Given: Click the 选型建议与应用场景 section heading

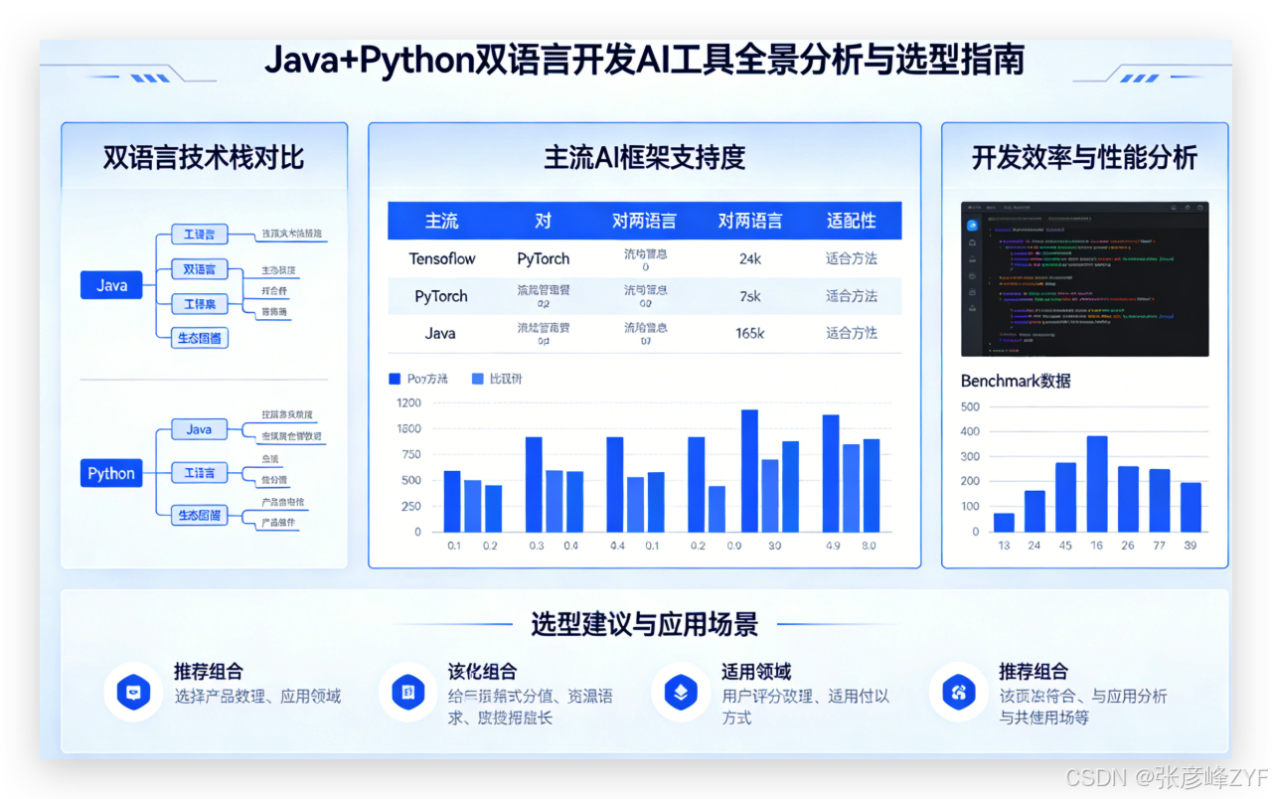Looking at the screenshot, I should (x=644, y=624).
